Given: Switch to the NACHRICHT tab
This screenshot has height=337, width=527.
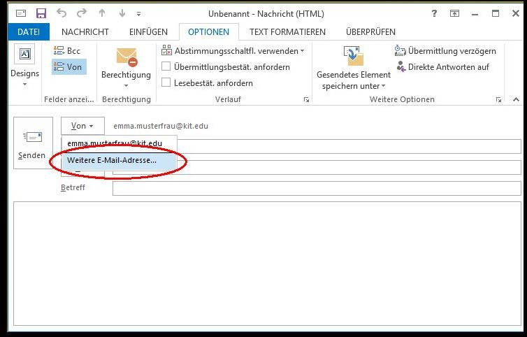Looking at the screenshot, I should 85,32.
